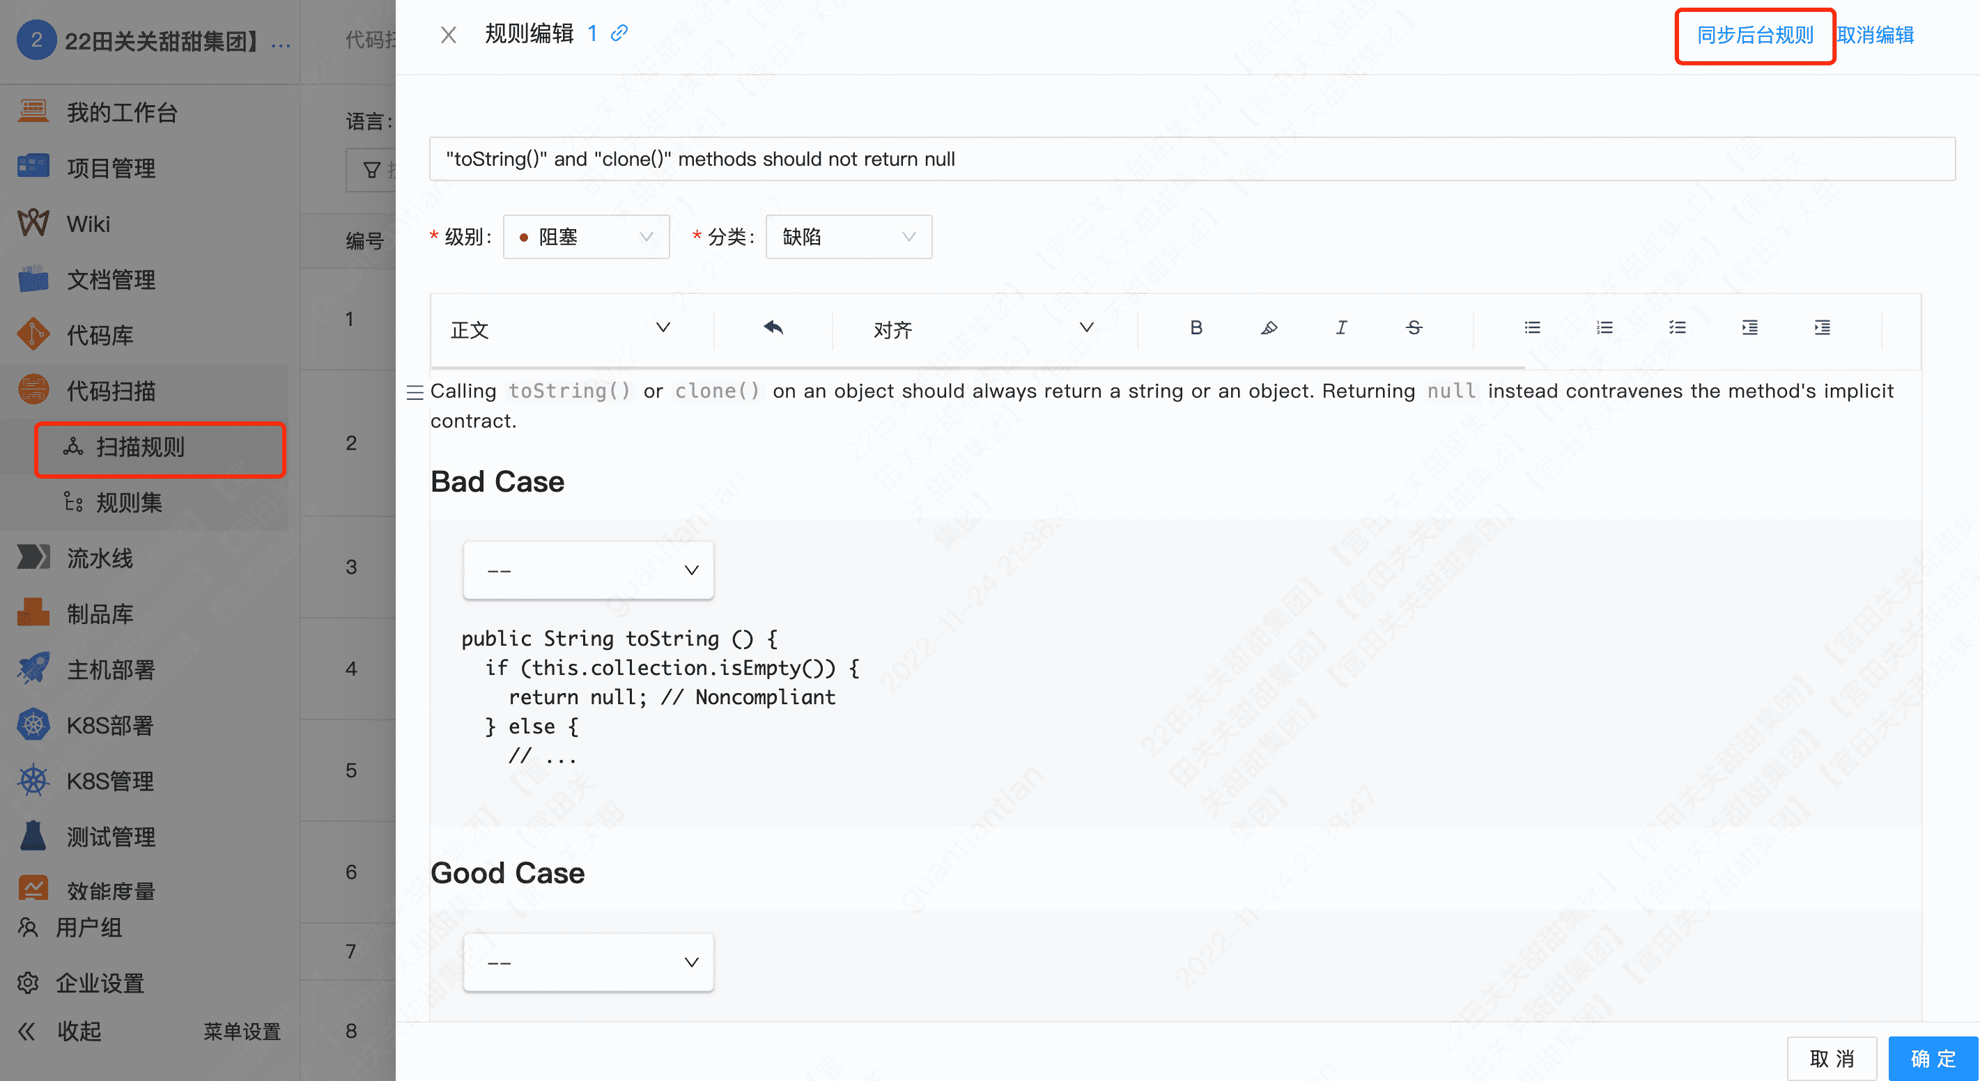
Task: Open 规则集 in the sidebar
Action: [128, 502]
